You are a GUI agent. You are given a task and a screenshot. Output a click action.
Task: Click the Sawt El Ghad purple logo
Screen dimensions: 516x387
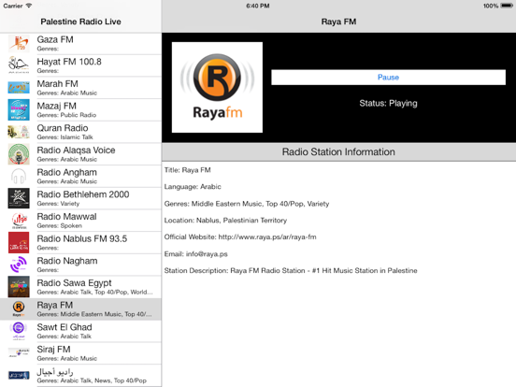pyautogui.click(x=19, y=331)
